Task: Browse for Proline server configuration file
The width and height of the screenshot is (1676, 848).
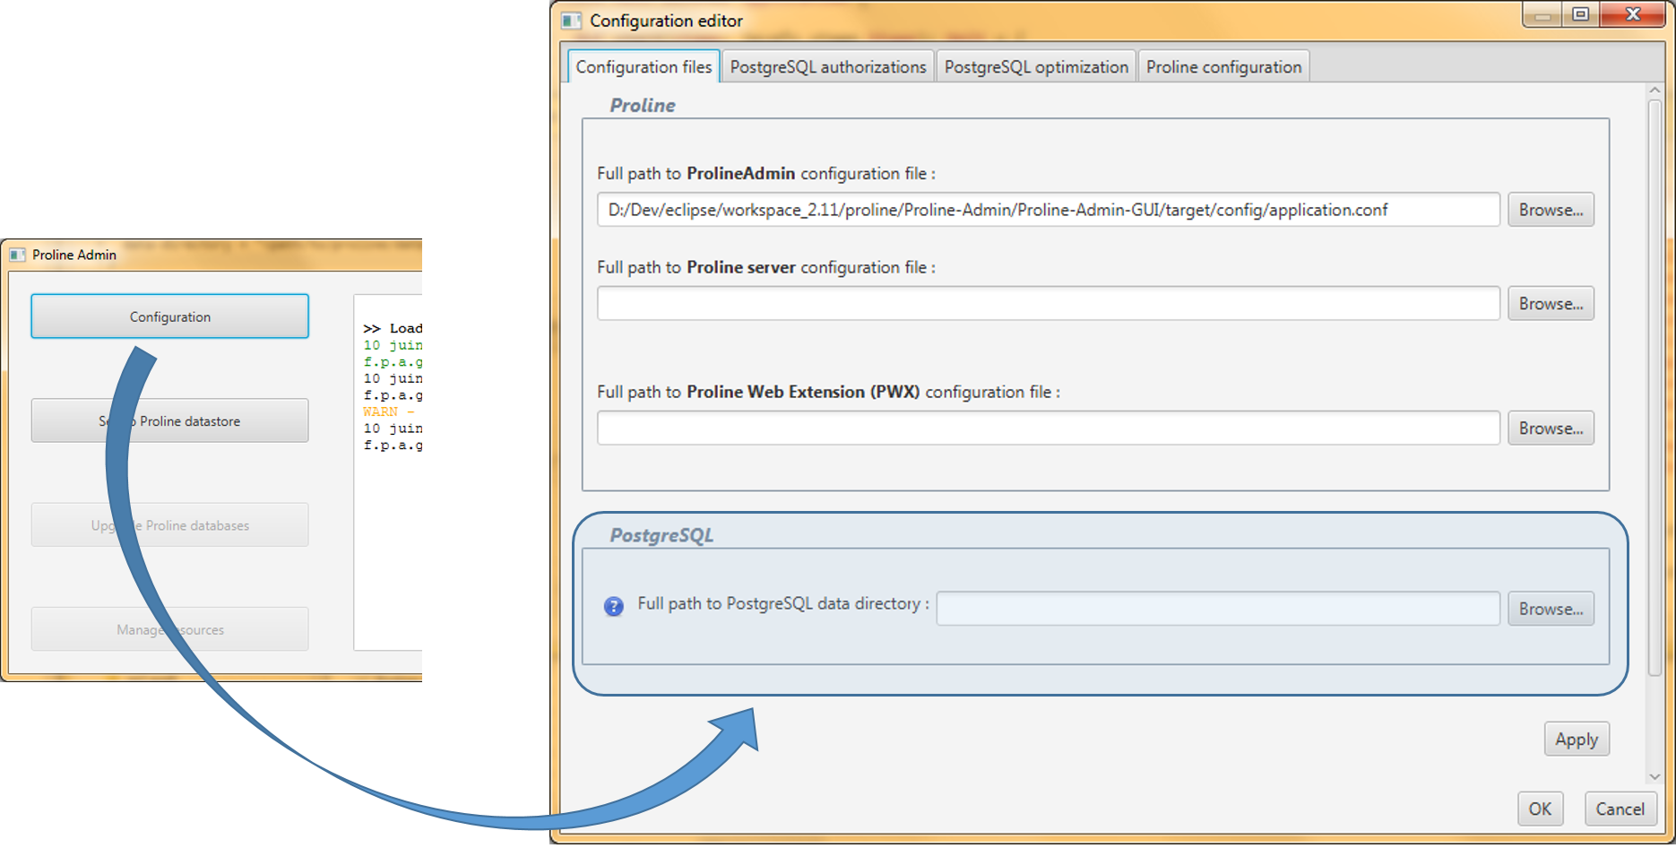Action: tap(1551, 304)
